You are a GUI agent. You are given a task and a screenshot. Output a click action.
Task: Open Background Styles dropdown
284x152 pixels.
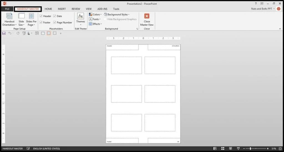coord(117,14)
